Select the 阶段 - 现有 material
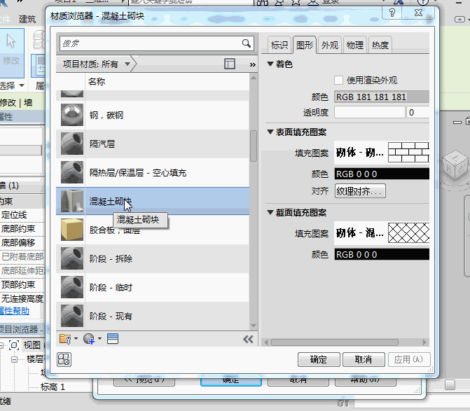This screenshot has width=470, height=411. pyautogui.click(x=153, y=316)
